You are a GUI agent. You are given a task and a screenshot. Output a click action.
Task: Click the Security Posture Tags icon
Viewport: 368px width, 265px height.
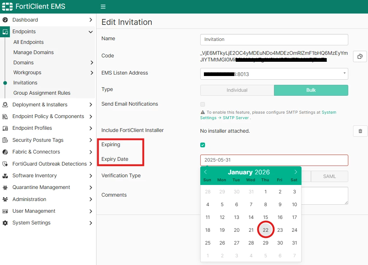coord(5,140)
